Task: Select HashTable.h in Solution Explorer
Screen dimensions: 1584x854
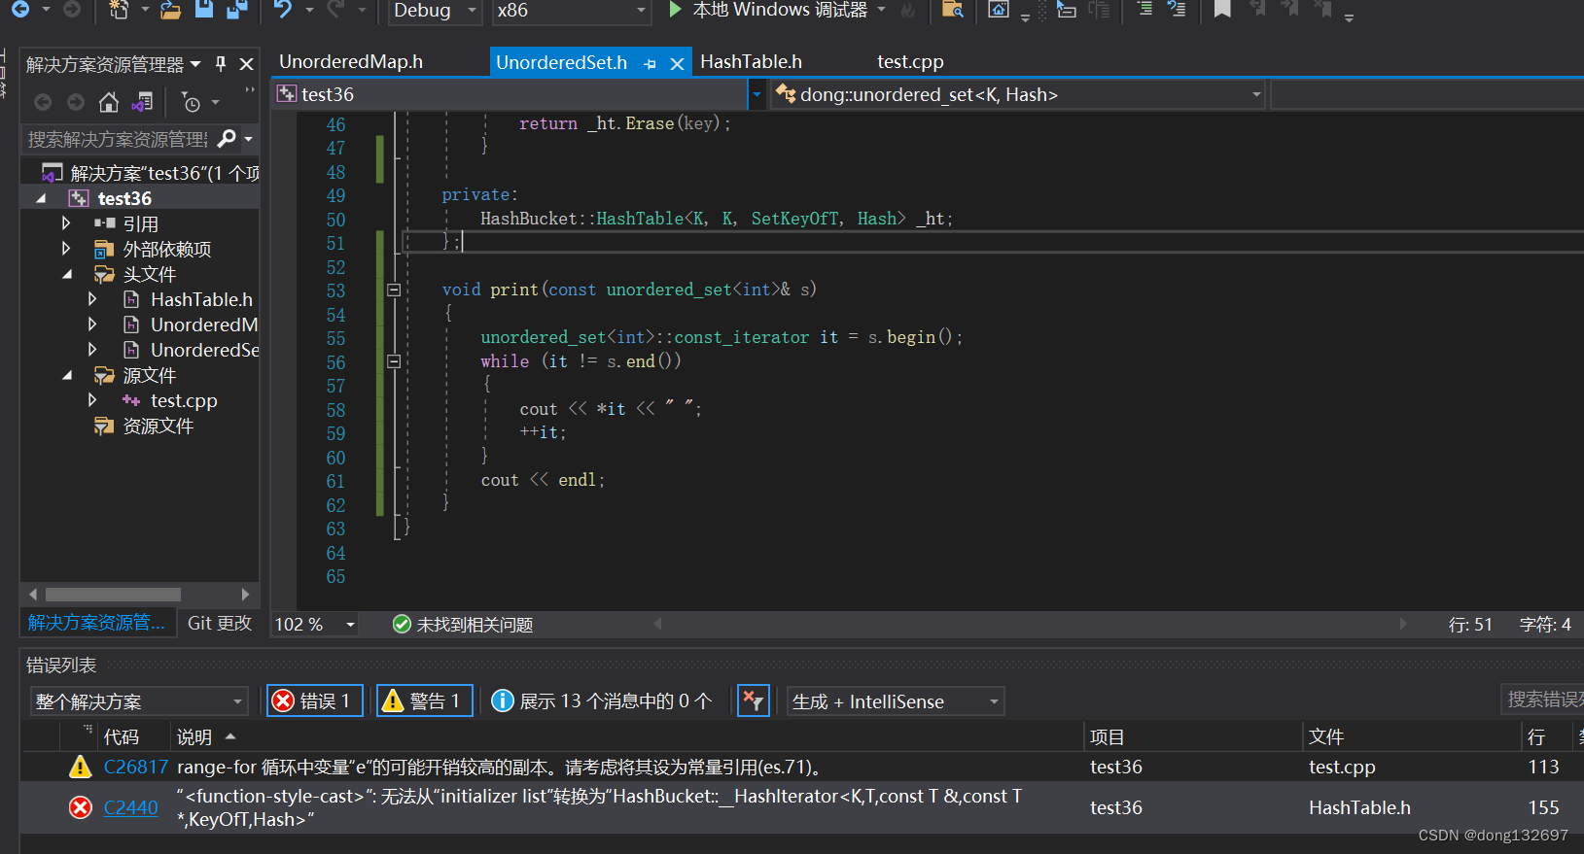Action: [x=200, y=299]
